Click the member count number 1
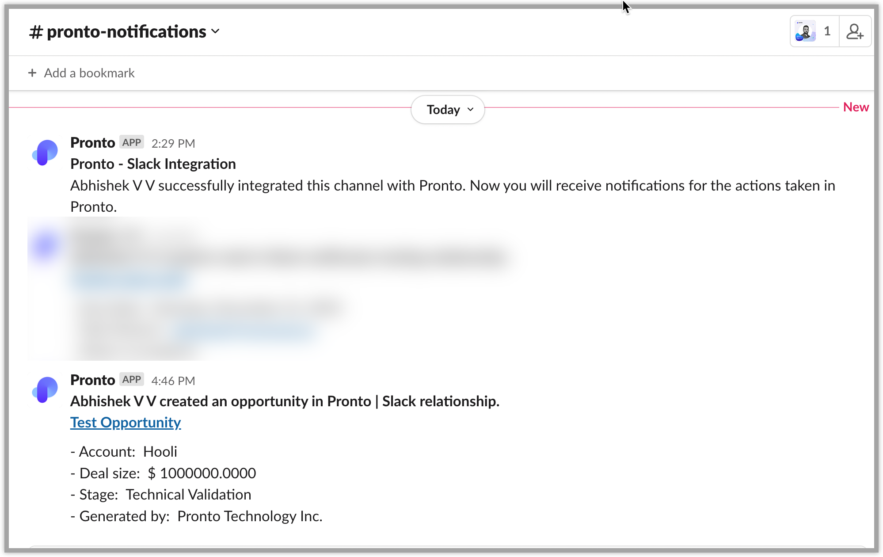Viewport: 883px width, 557px height. click(827, 31)
